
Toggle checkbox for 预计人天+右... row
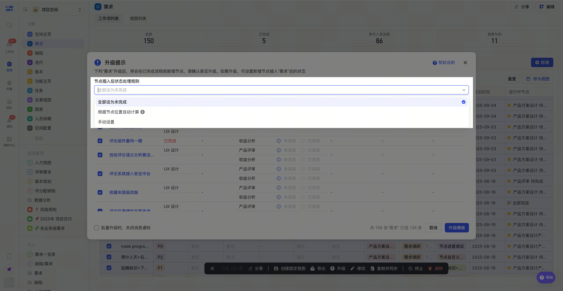pos(109,257)
